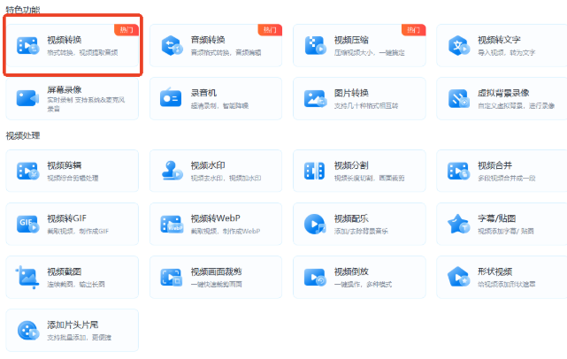Viewport: 567px width, 359px height.
Task: Open the 视频压缩 compress icon
Action: click(x=315, y=46)
